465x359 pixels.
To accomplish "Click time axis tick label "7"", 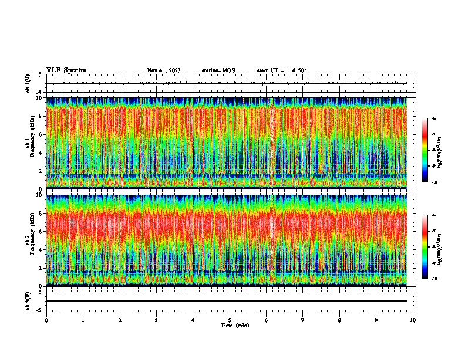I will click(x=303, y=320).
